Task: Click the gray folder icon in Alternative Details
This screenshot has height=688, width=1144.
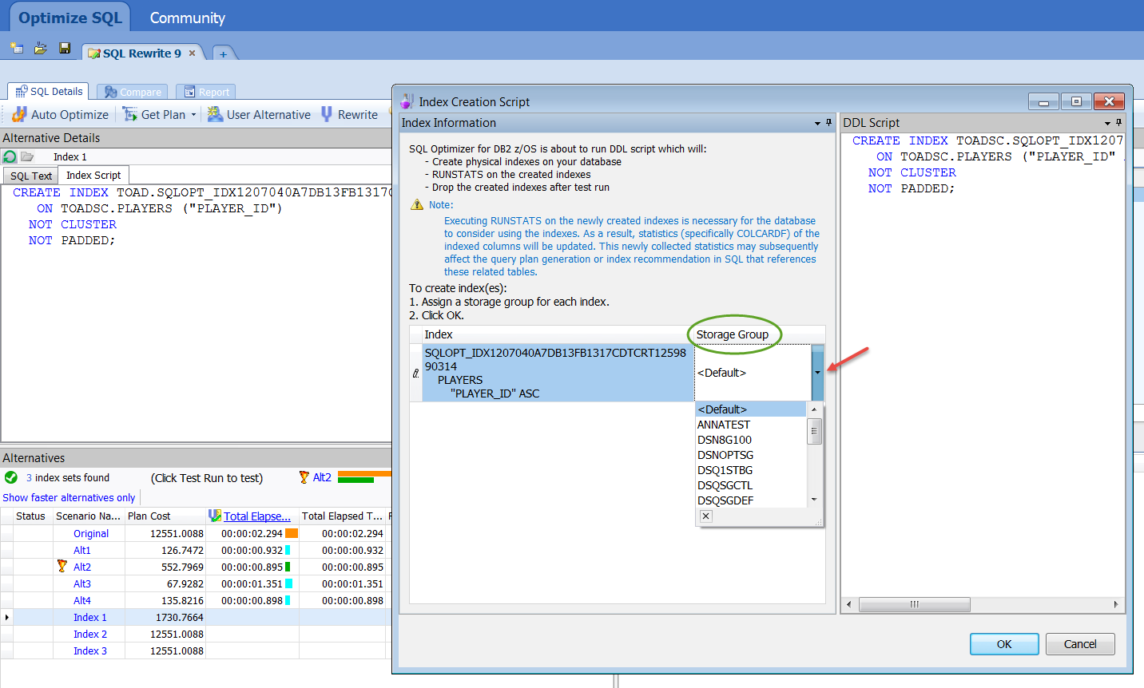Action: click(27, 156)
